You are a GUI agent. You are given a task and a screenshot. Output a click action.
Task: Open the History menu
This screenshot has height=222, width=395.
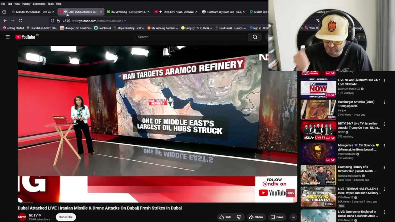[26, 4]
